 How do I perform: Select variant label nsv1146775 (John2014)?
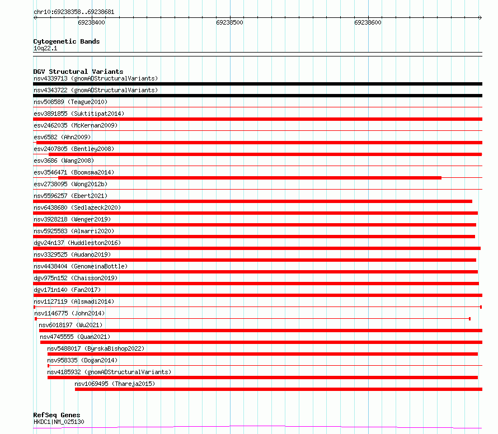click(69, 313)
